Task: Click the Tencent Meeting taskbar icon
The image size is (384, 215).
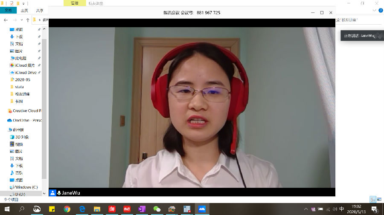Action: click(x=202, y=209)
